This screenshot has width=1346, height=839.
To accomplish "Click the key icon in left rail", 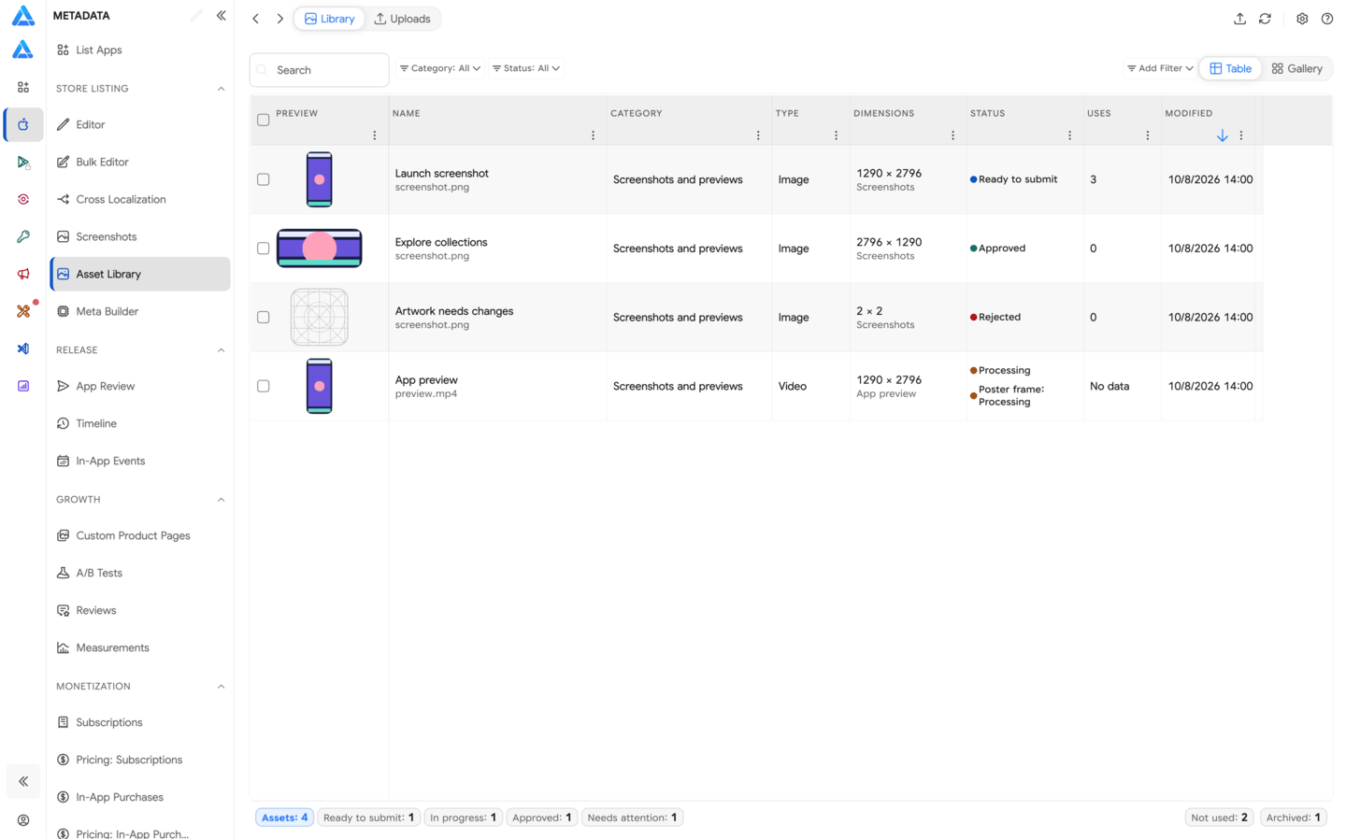I will pyautogui.click(x=23, y=236).
